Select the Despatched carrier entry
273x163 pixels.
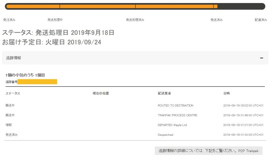tap(165, 135)
